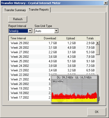
Task: Open the Size Unit Type dropdown arrow
Action: click(56, 31)
